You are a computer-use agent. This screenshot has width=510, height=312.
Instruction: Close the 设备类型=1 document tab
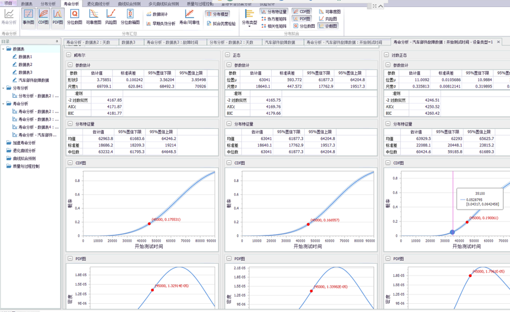pos(498,42)
